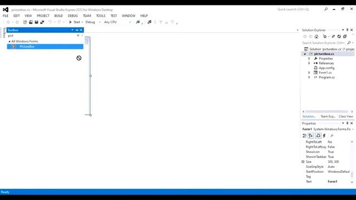The height and width of the screenshot is (200, 356).
Task: Expand the Size property row
Action: pyautogui.click(x=303, y=162)
